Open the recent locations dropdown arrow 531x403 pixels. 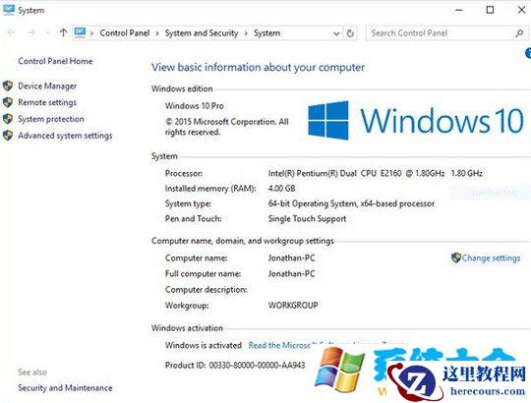(x=48, y=33)
